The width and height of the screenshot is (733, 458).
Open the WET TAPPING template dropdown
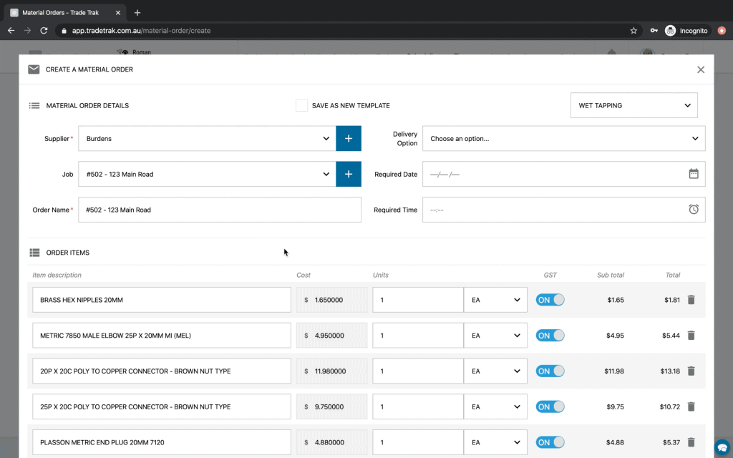coord(633,104)
